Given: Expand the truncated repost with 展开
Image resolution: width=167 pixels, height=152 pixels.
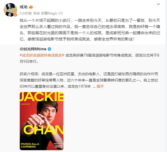Looking at the screenshot, I should tap(100, 86).
